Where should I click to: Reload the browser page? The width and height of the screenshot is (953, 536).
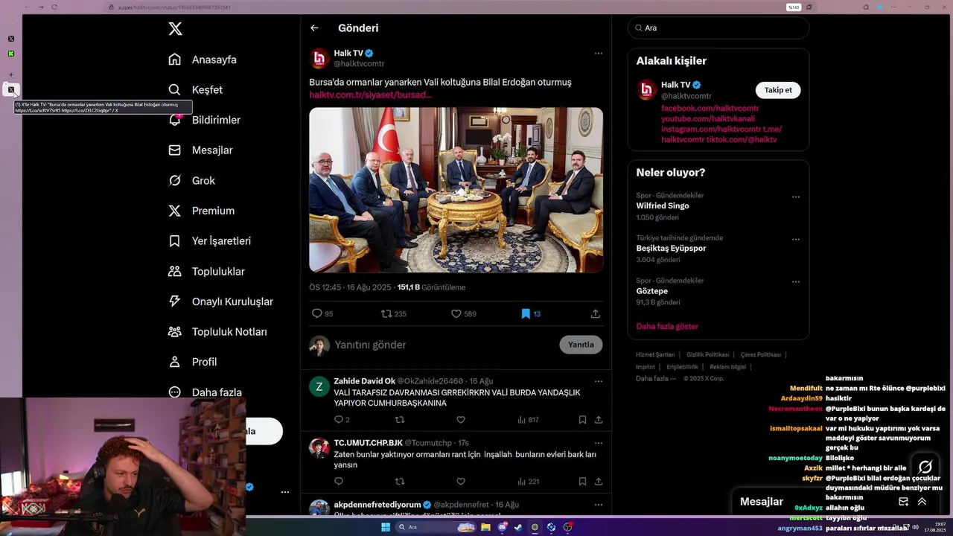pyautogui.click(x=54, y=7)
